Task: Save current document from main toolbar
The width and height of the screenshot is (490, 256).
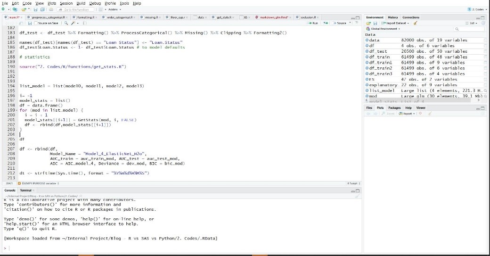Action: (x=36, y=9)
